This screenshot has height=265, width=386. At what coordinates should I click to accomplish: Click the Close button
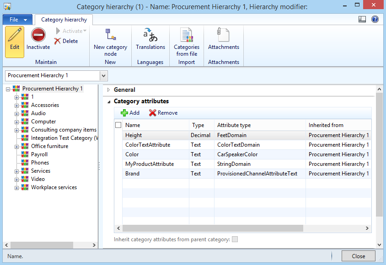click(358, 256)
